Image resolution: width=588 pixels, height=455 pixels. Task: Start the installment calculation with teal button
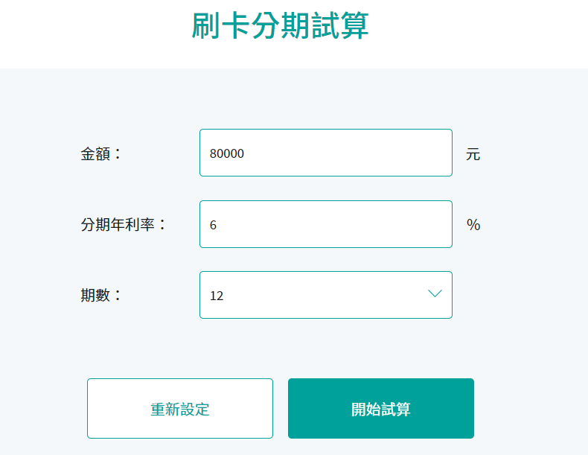click(x=381, y=408)
